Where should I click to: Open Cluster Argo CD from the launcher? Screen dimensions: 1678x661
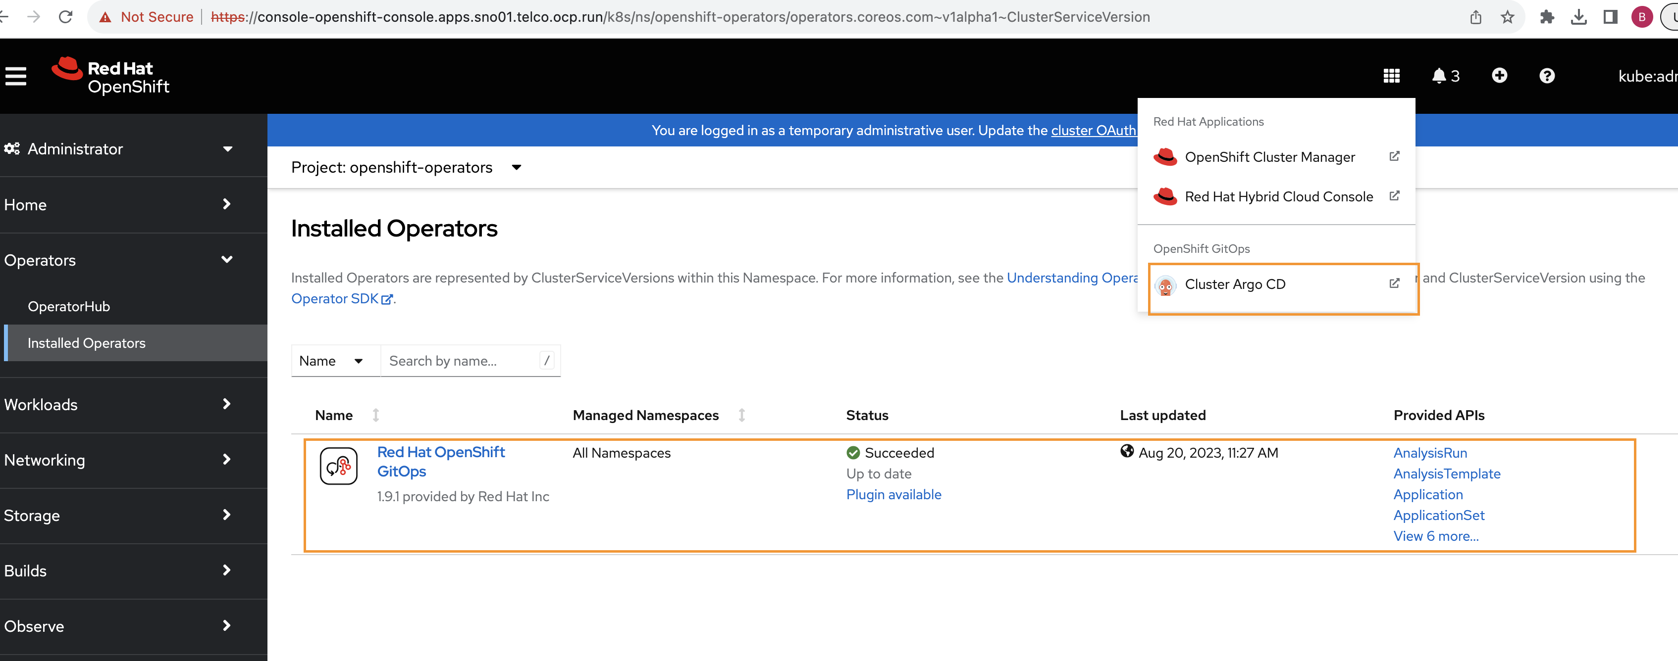click(1235, 284)
